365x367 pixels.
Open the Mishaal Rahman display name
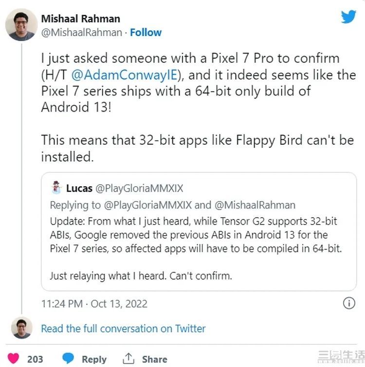[80, 19]
